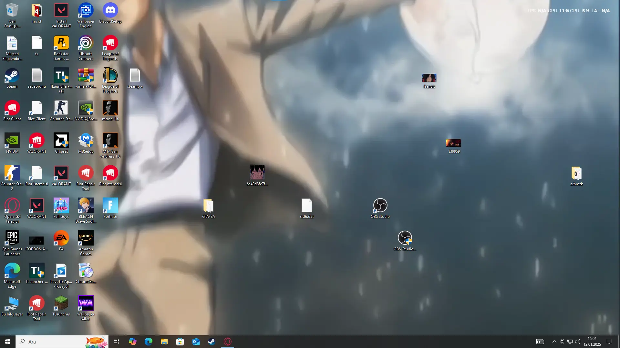Select the OBS-Studio... installer icon
This screenshot has height=348, width=620.
coord(405,241)
